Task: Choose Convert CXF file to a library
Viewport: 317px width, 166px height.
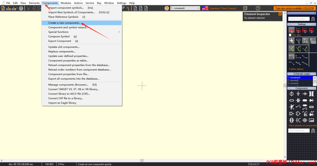Action: pos(82,98)
